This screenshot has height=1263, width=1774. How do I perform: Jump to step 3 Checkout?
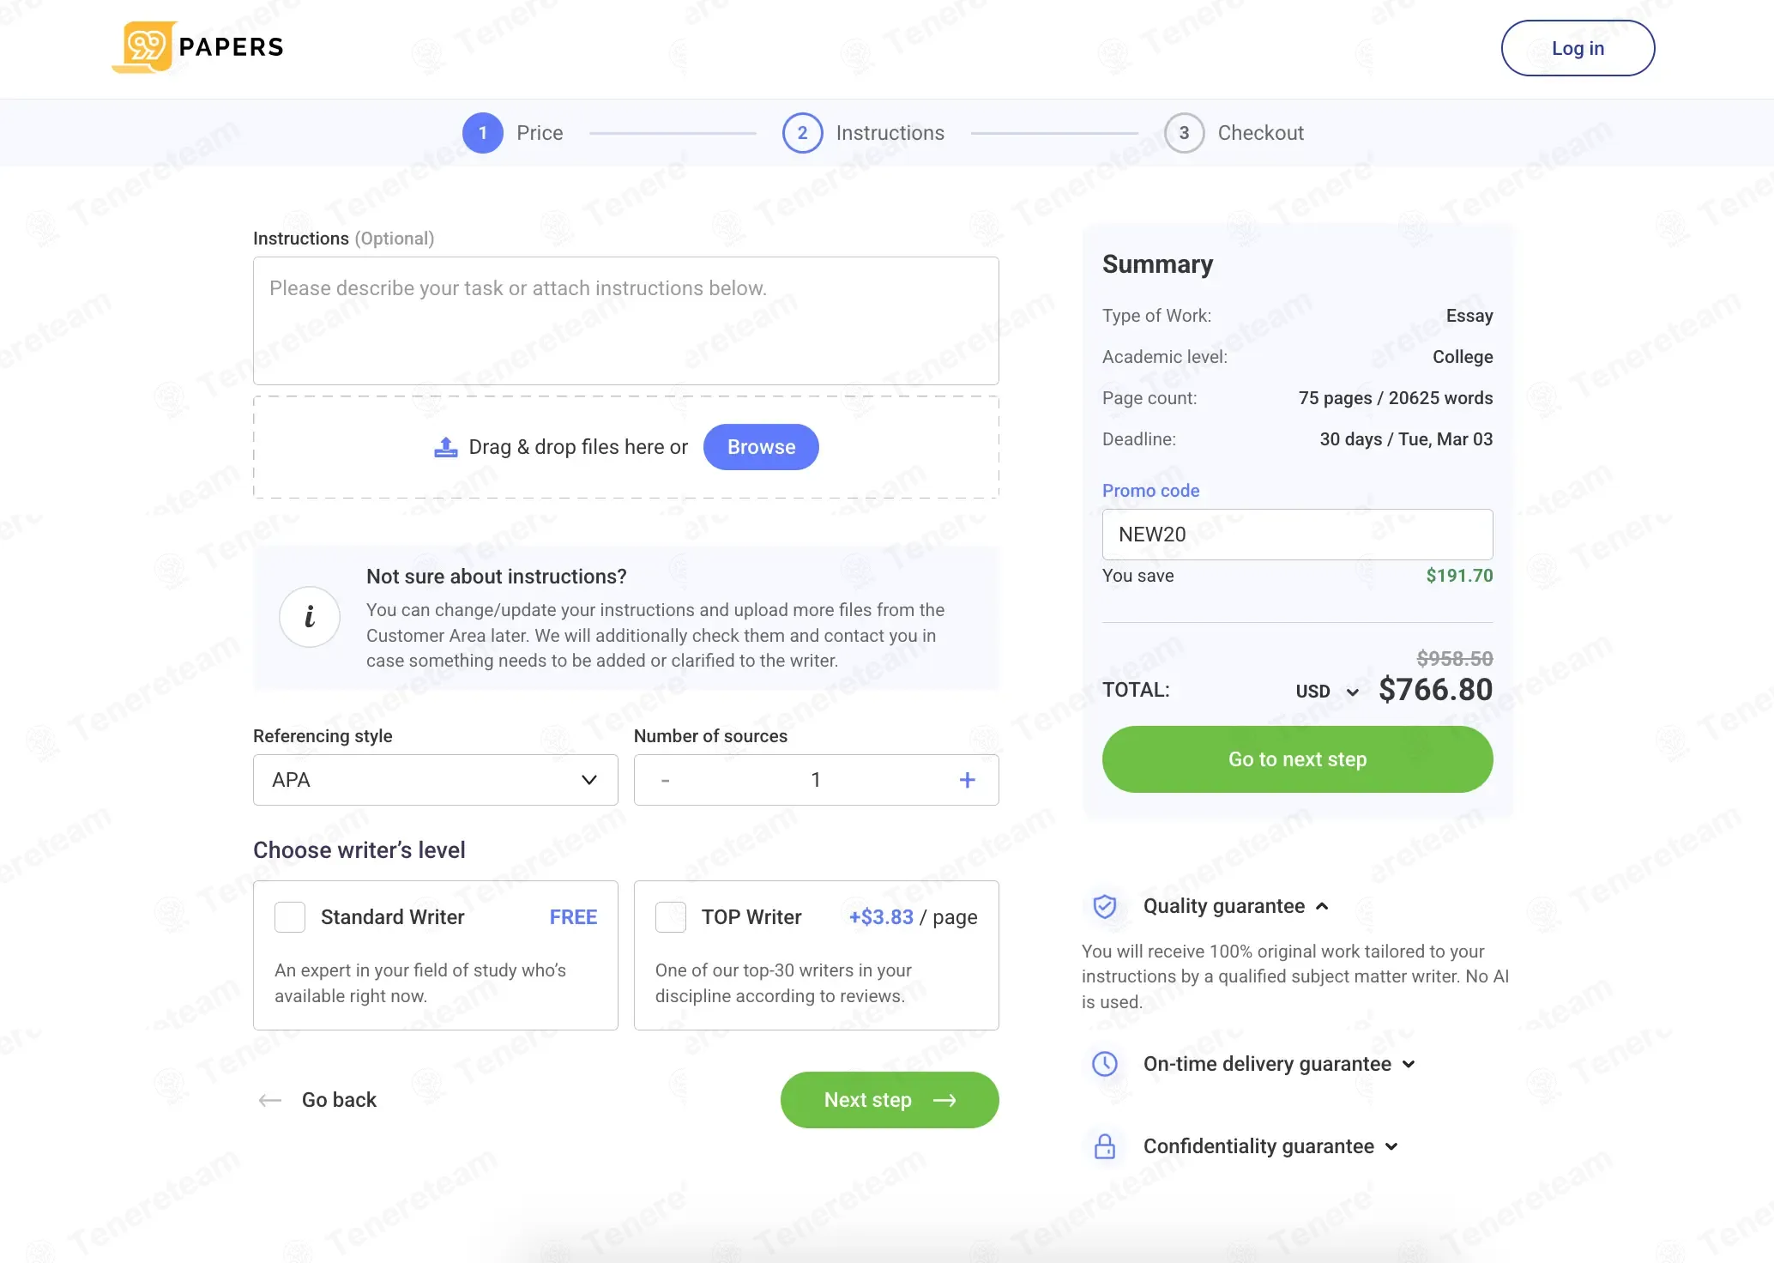1234,133
